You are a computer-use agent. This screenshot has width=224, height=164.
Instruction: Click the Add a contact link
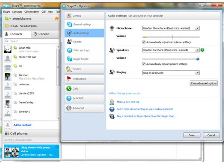pyautogui.click(x=22, y=125)
